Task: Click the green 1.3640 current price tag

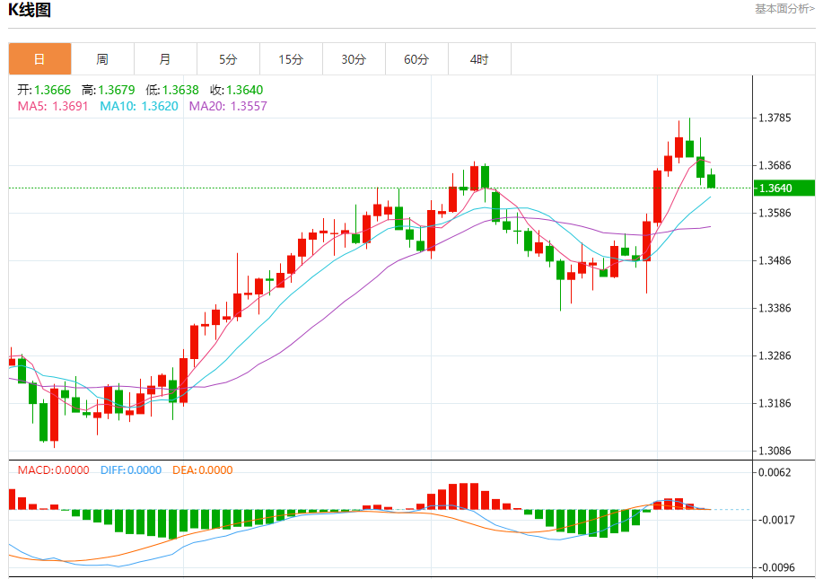Action: tap(784, 188)
